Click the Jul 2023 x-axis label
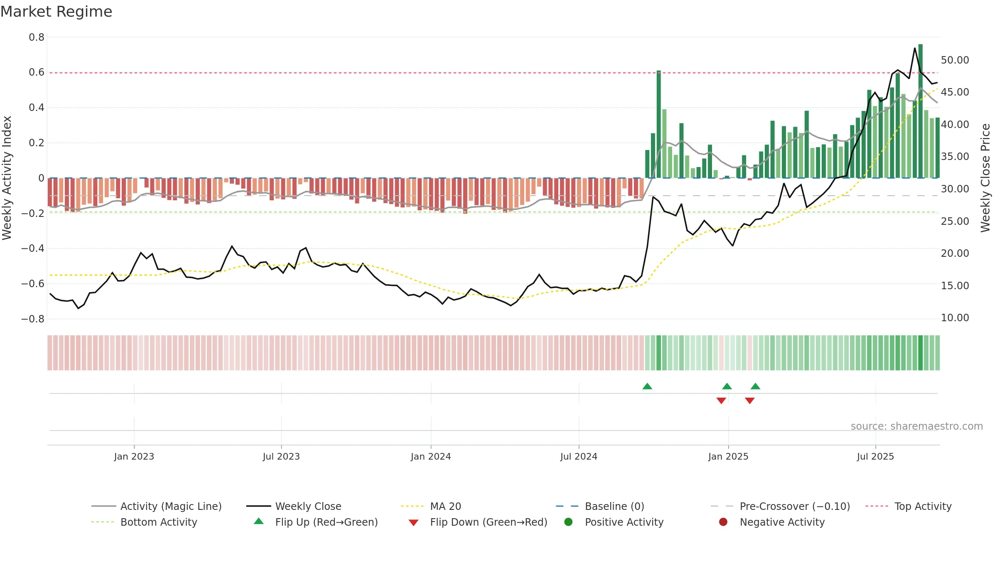This screenshot has width=997, height=561. point(281,457)
